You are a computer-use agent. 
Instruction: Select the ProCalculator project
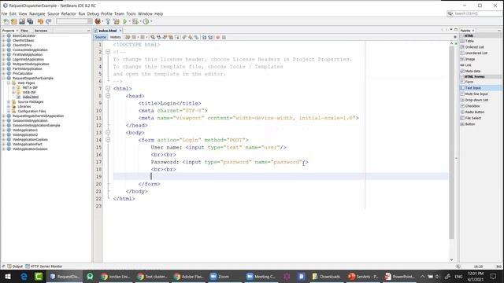[x=23, y=73]
